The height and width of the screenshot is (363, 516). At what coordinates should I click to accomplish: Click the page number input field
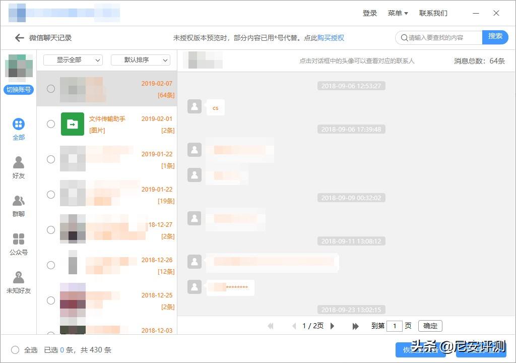[x=395, y=326]
